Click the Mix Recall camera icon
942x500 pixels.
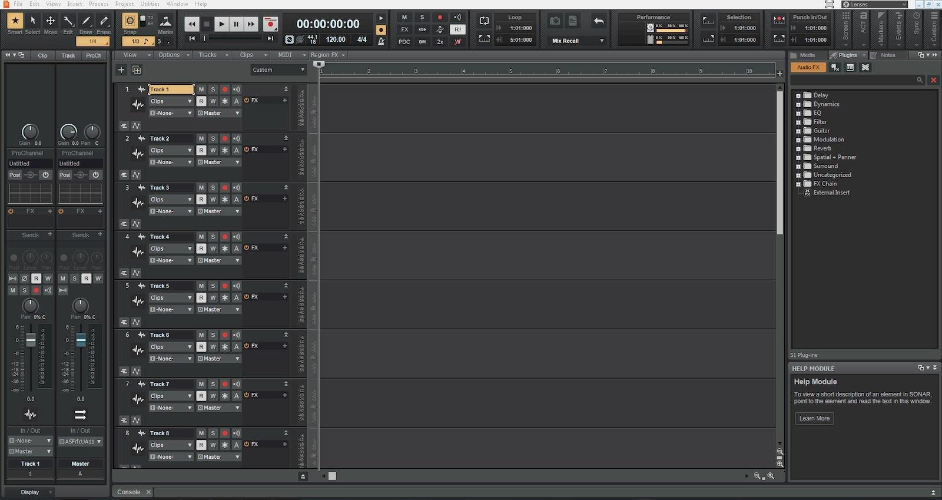point(555,21)
